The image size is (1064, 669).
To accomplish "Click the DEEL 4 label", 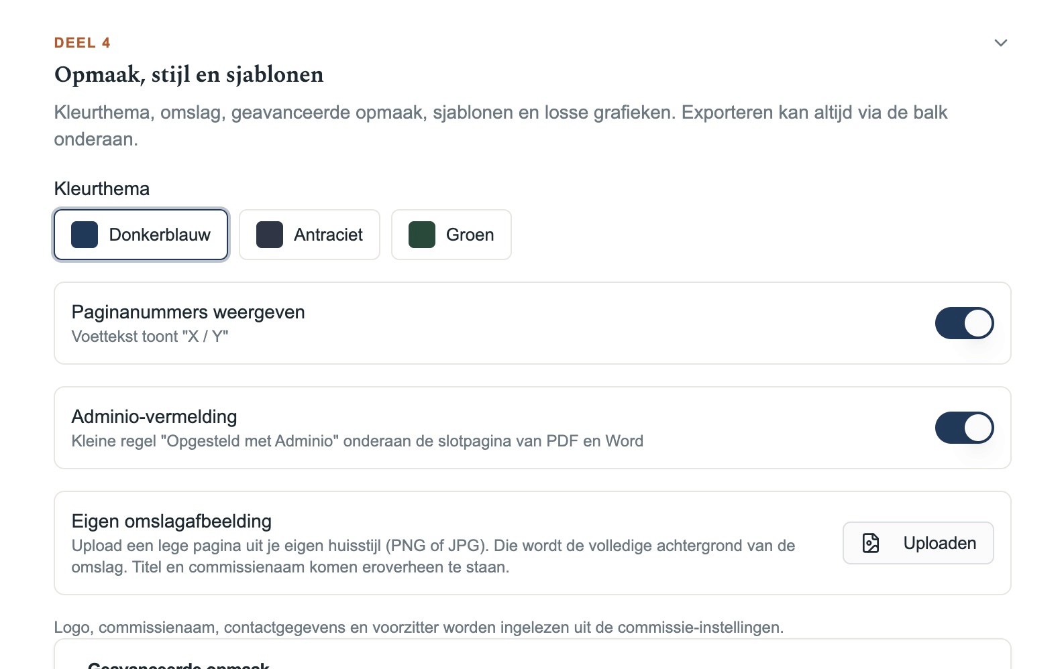I will click(83, 43).
